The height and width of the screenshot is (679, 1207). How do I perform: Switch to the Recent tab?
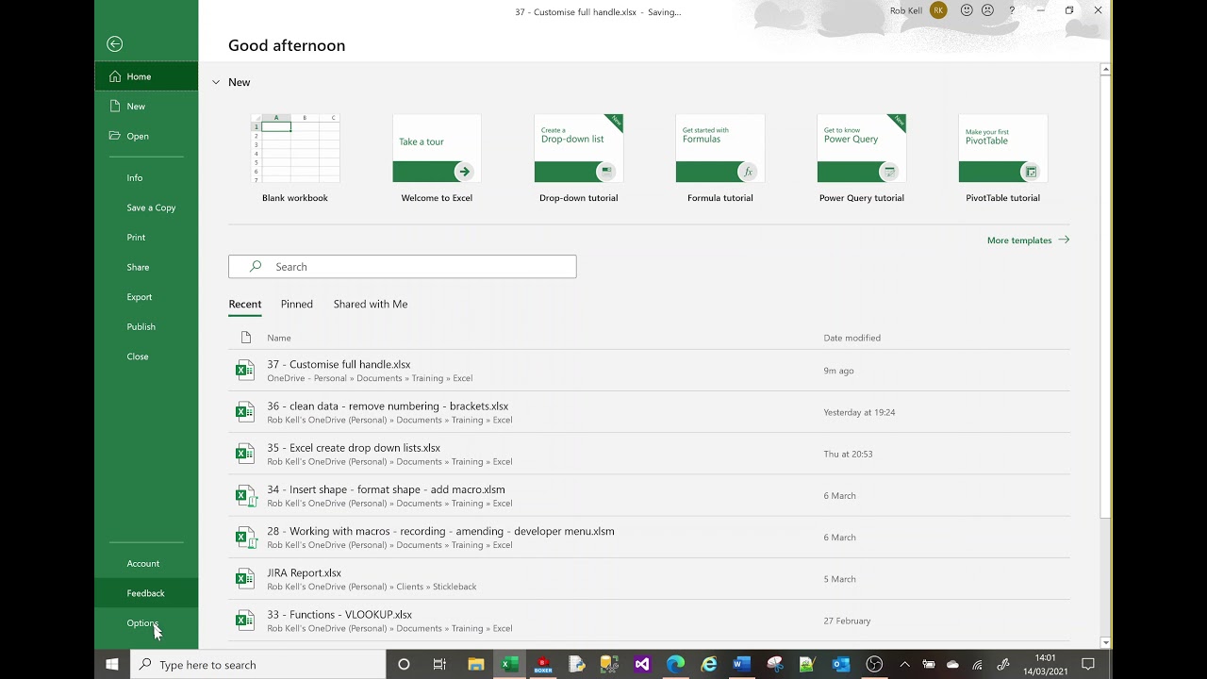(244, 304)
